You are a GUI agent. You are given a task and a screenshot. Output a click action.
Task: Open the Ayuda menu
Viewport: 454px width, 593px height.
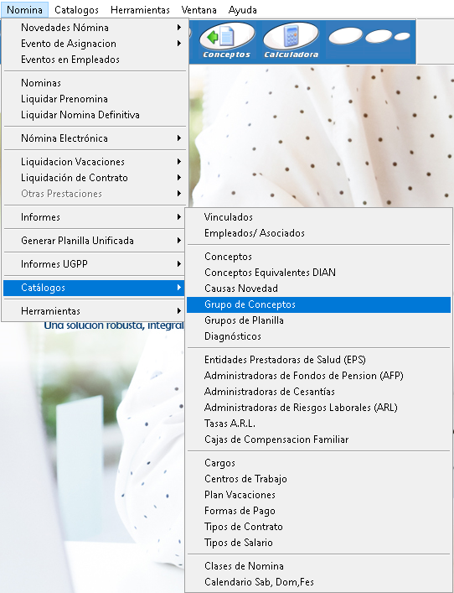[242, 10]
